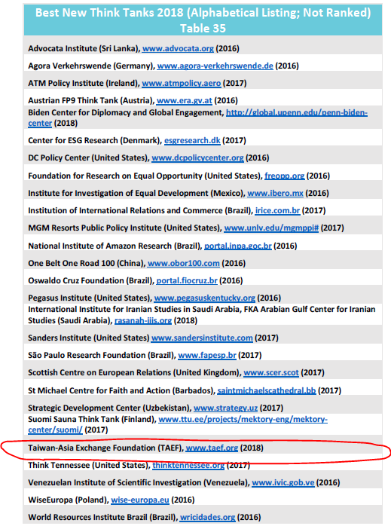Viewport: 391px width, 529px height.
Task: Select 'Pegasus Institute (United States)' text
Action: [x=90, y=298]
